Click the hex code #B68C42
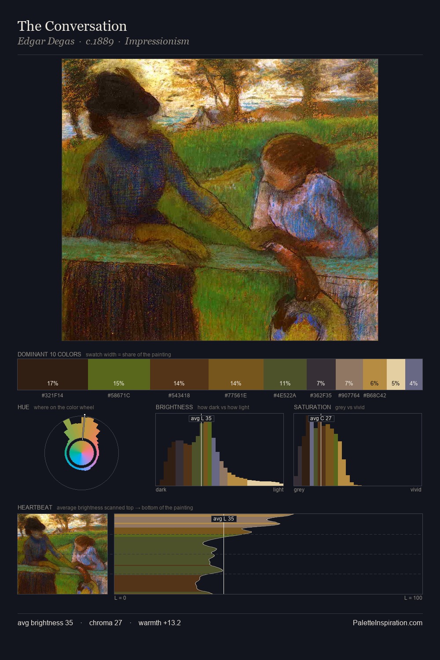This screenshot has width=440, height=660. tap(374, 396)
